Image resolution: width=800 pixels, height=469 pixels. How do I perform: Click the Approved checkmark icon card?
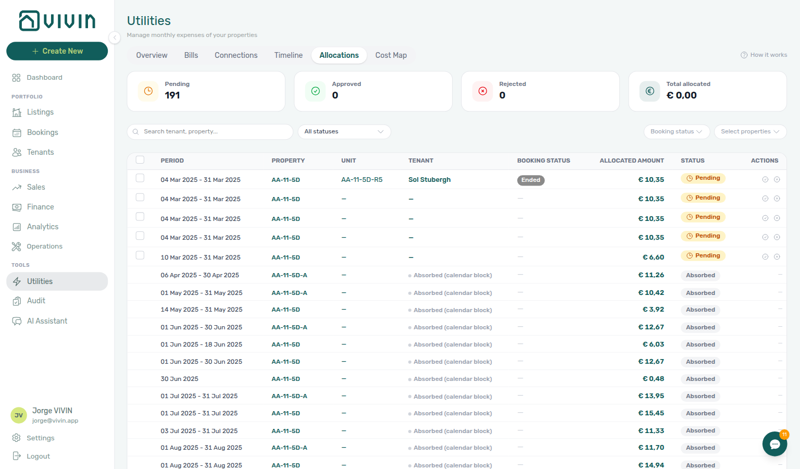316,91
